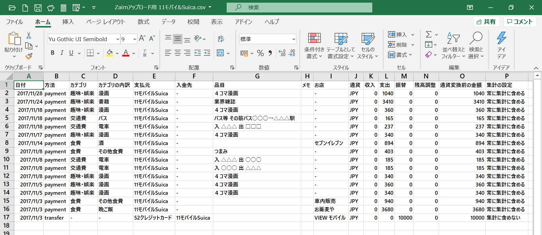Toggle italic formatting
The width and height of the screenshot is (542, 235).
pyautogui.click(x=62, y=53)
